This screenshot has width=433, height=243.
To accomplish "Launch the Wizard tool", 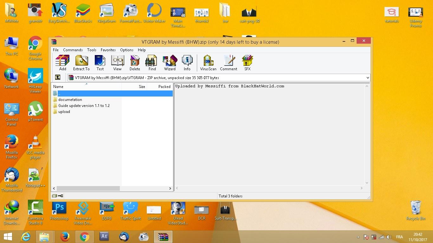I will (x=170, y=62).
